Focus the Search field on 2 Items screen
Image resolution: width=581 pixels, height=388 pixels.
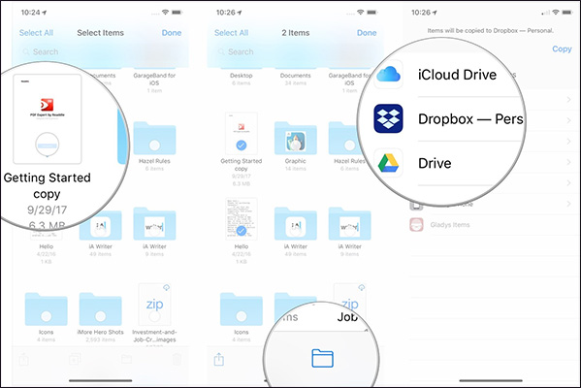pyautogui.click(x=295, y=51)
